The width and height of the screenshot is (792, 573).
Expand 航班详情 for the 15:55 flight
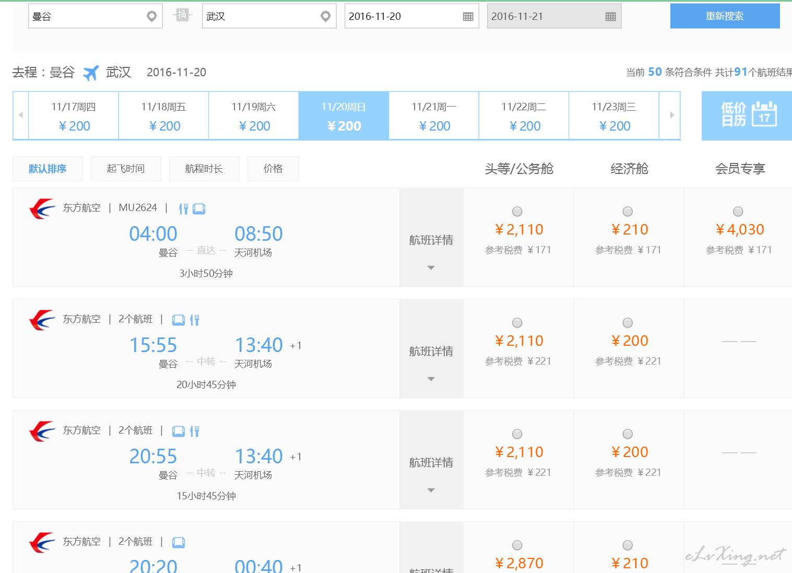point(431,349)
